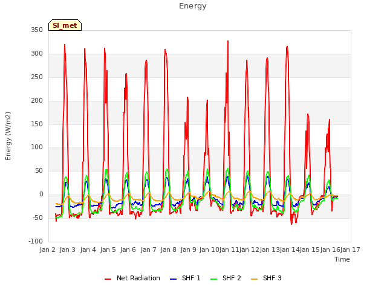The image size is (387, 290).
Task: Click the red Net Radiation legend swatch
Action: pyautogui.click(x=108, y=279)
